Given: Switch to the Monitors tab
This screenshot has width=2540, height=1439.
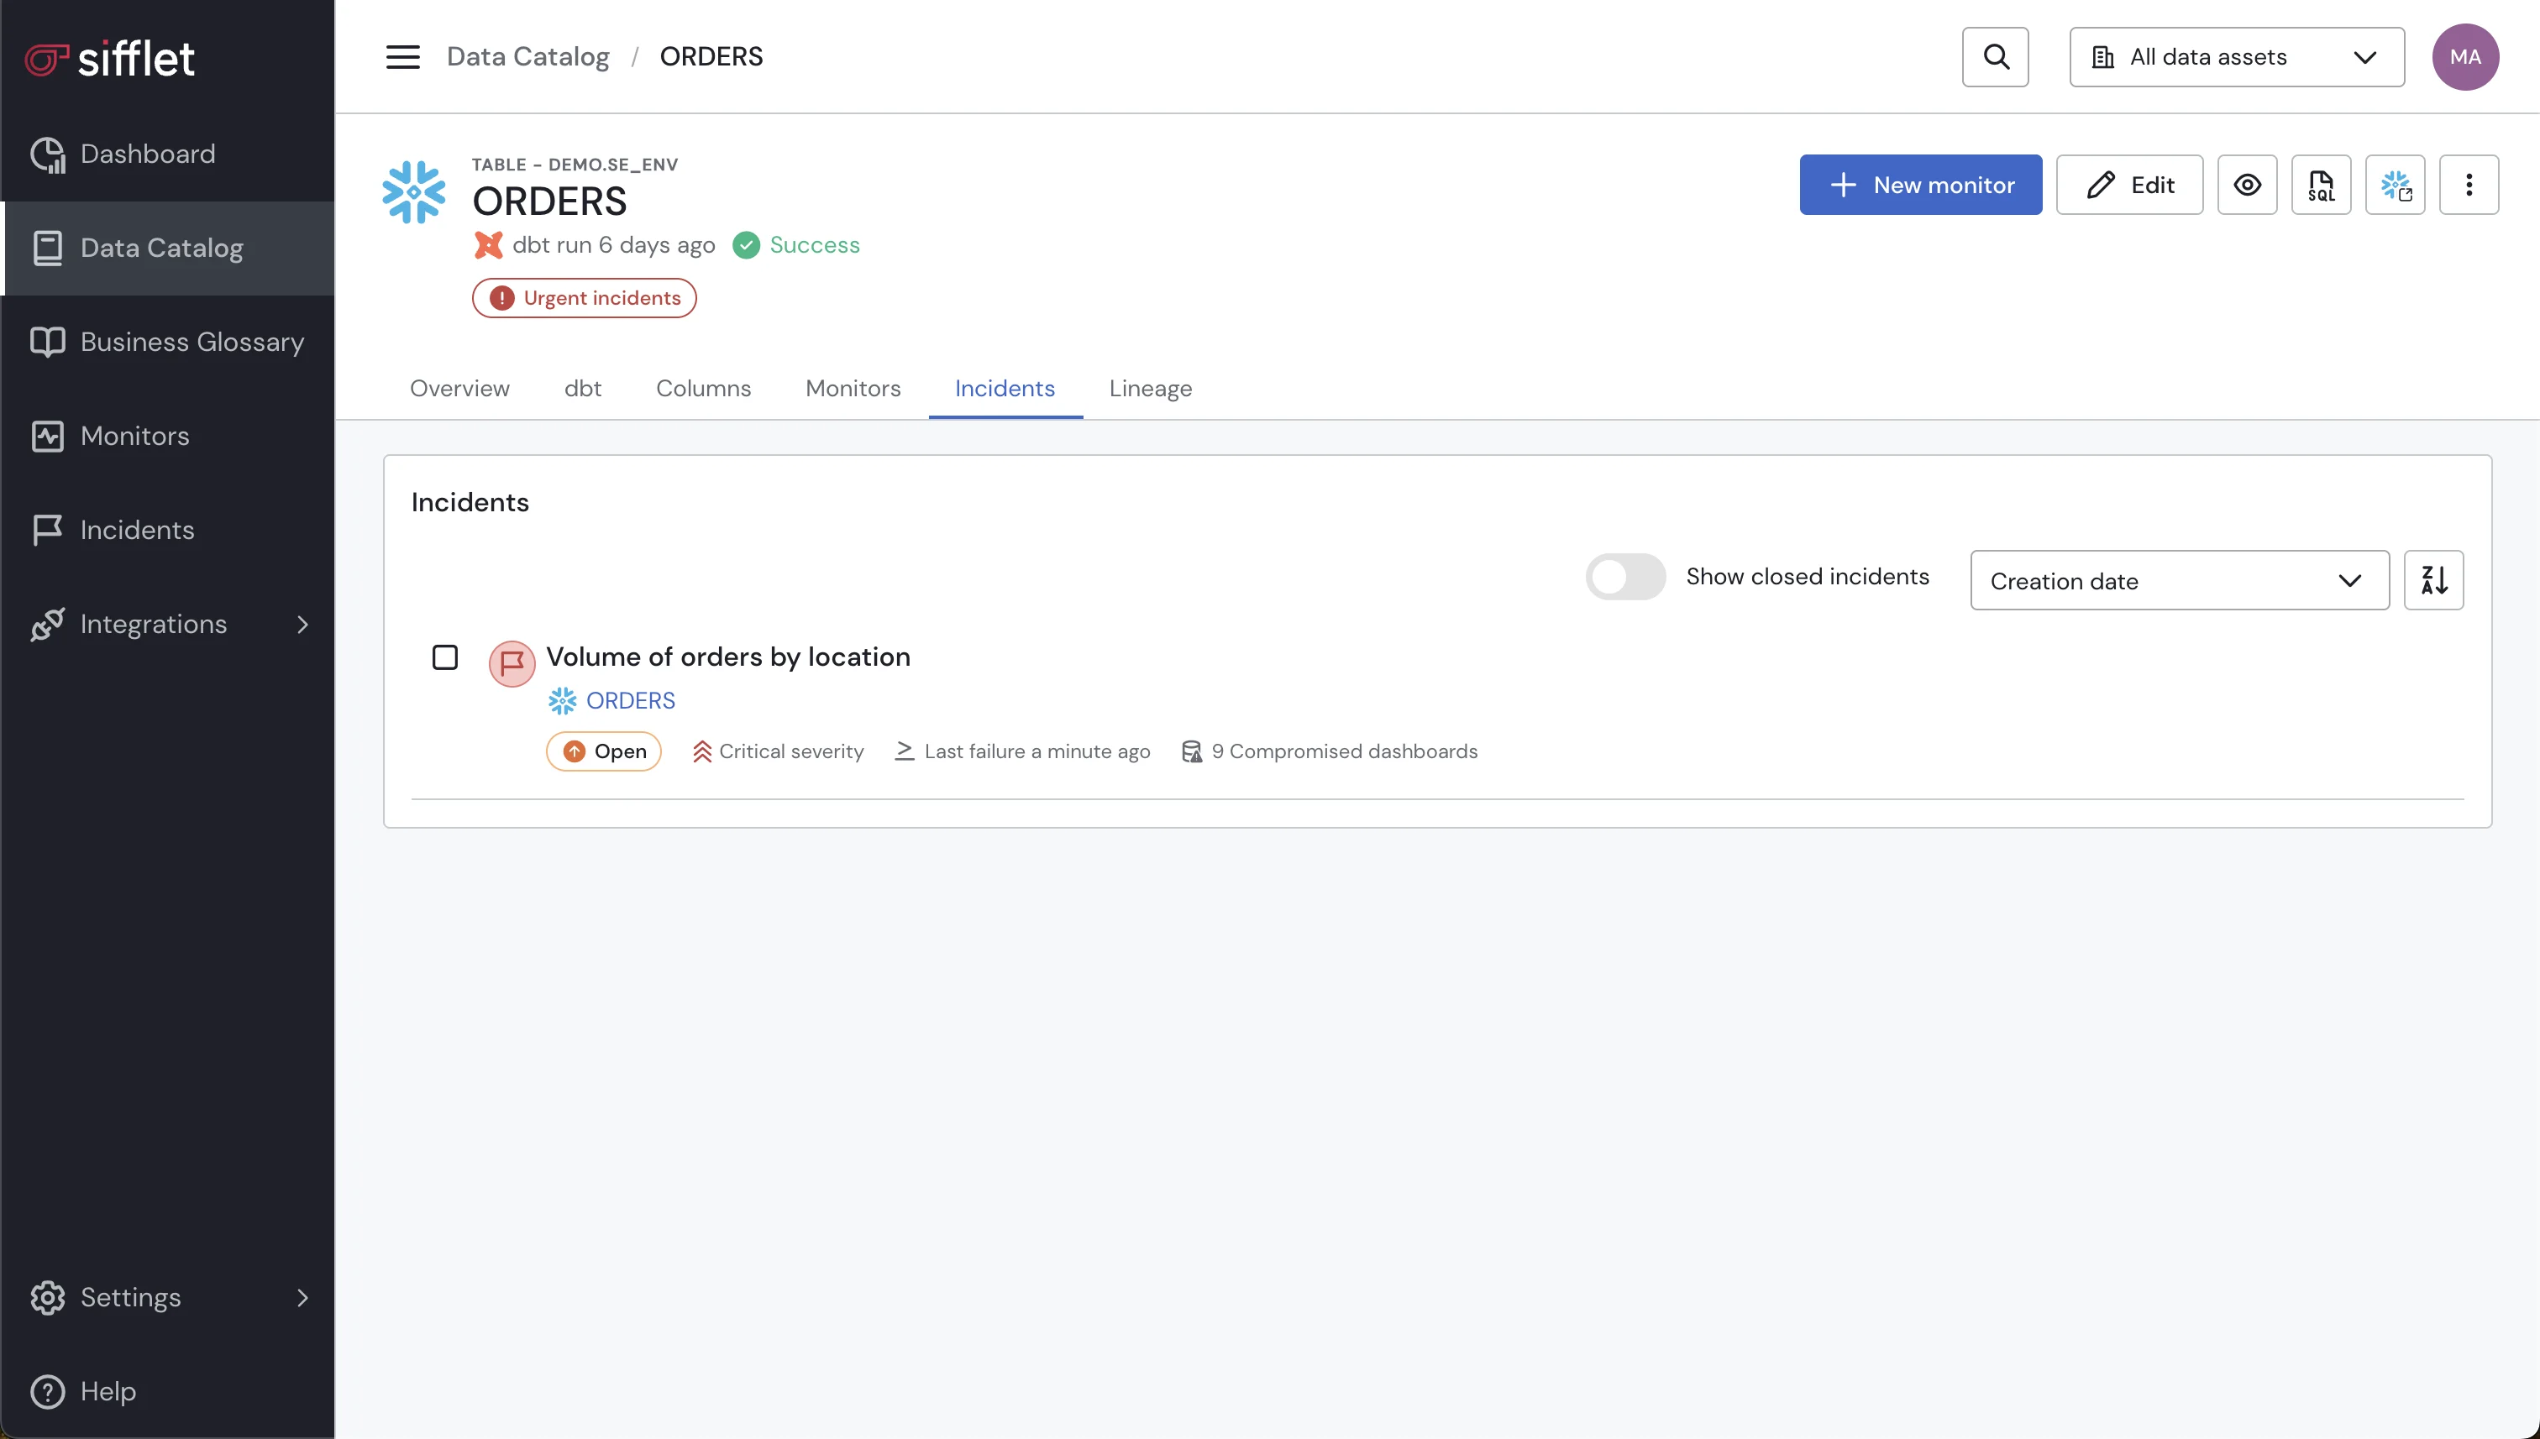Looking at the screenshot, I should tap(853, 389).
